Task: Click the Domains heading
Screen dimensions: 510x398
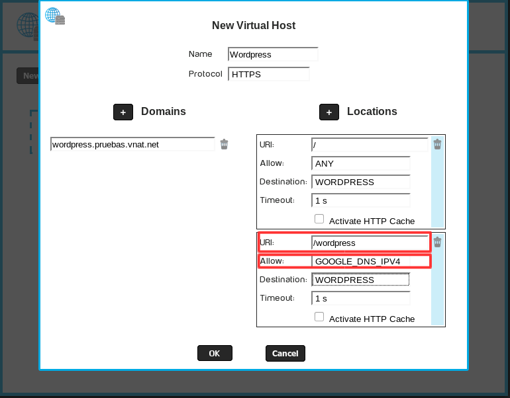Action: pos(164,111)
